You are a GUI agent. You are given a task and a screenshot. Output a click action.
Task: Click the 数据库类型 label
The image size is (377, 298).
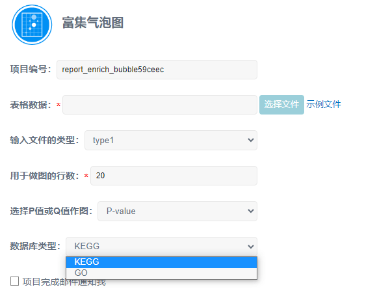(35, 246)
